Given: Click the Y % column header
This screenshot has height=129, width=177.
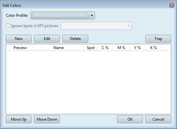Looking at the screenshot, I should coord(137,48).
